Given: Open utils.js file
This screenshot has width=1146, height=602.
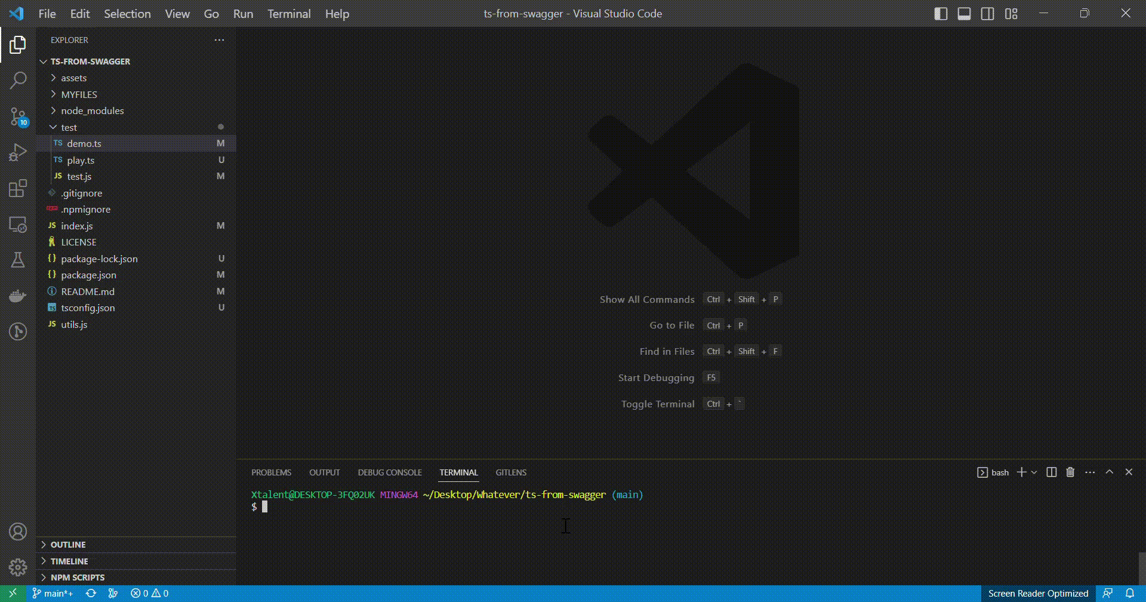Looking at the screenshot, I should coord(137,324).
